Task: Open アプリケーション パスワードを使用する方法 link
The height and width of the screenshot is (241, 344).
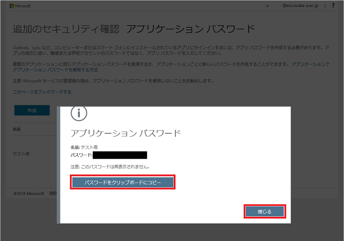Action: tap(55, 70)
